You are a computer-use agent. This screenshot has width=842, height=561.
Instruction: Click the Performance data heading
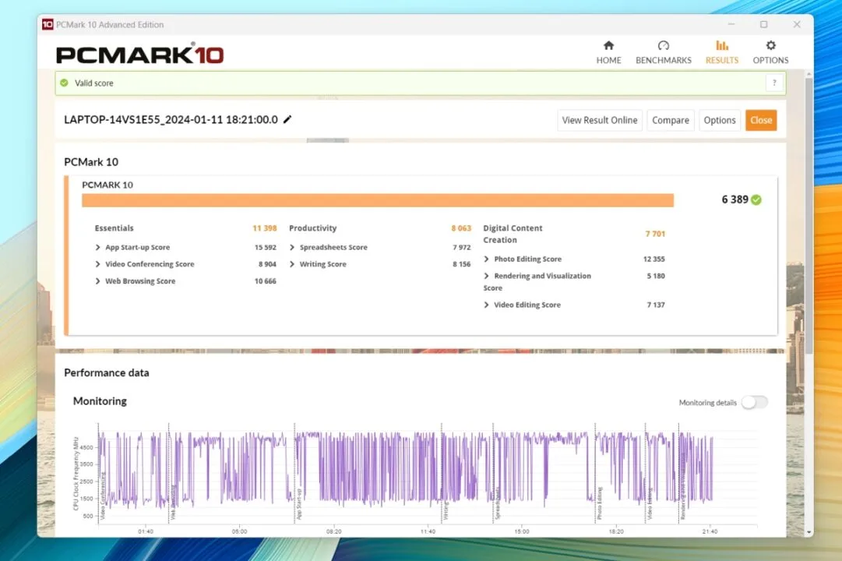tap(107, 372)
